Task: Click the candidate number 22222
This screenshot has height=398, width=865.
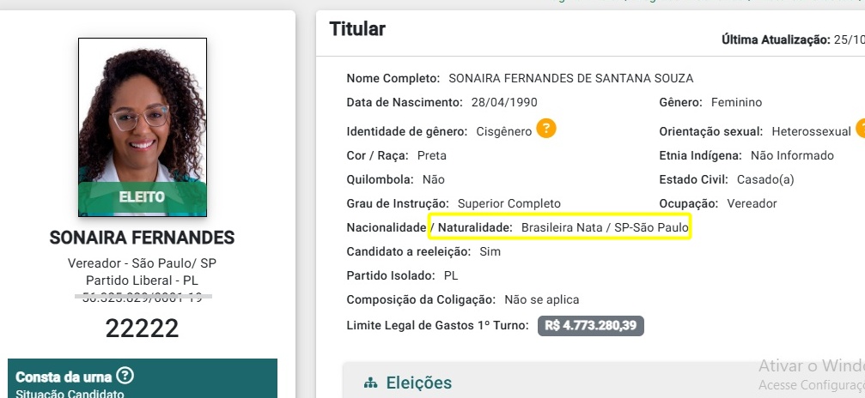Action: (142, 328)
